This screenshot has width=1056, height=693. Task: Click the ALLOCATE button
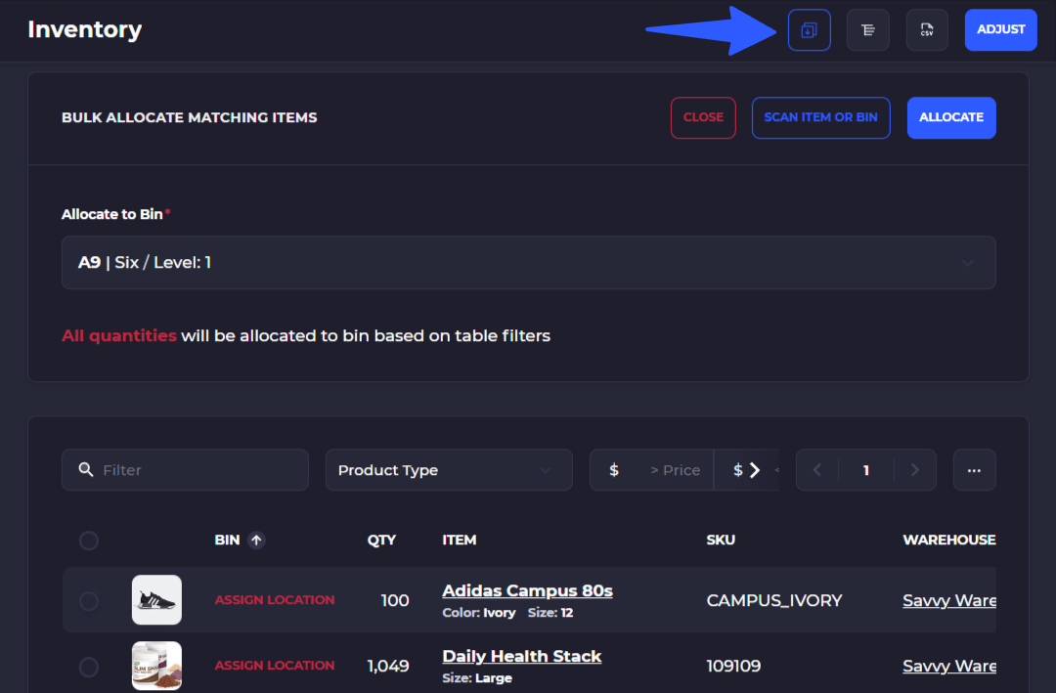[x=951, y=118]
